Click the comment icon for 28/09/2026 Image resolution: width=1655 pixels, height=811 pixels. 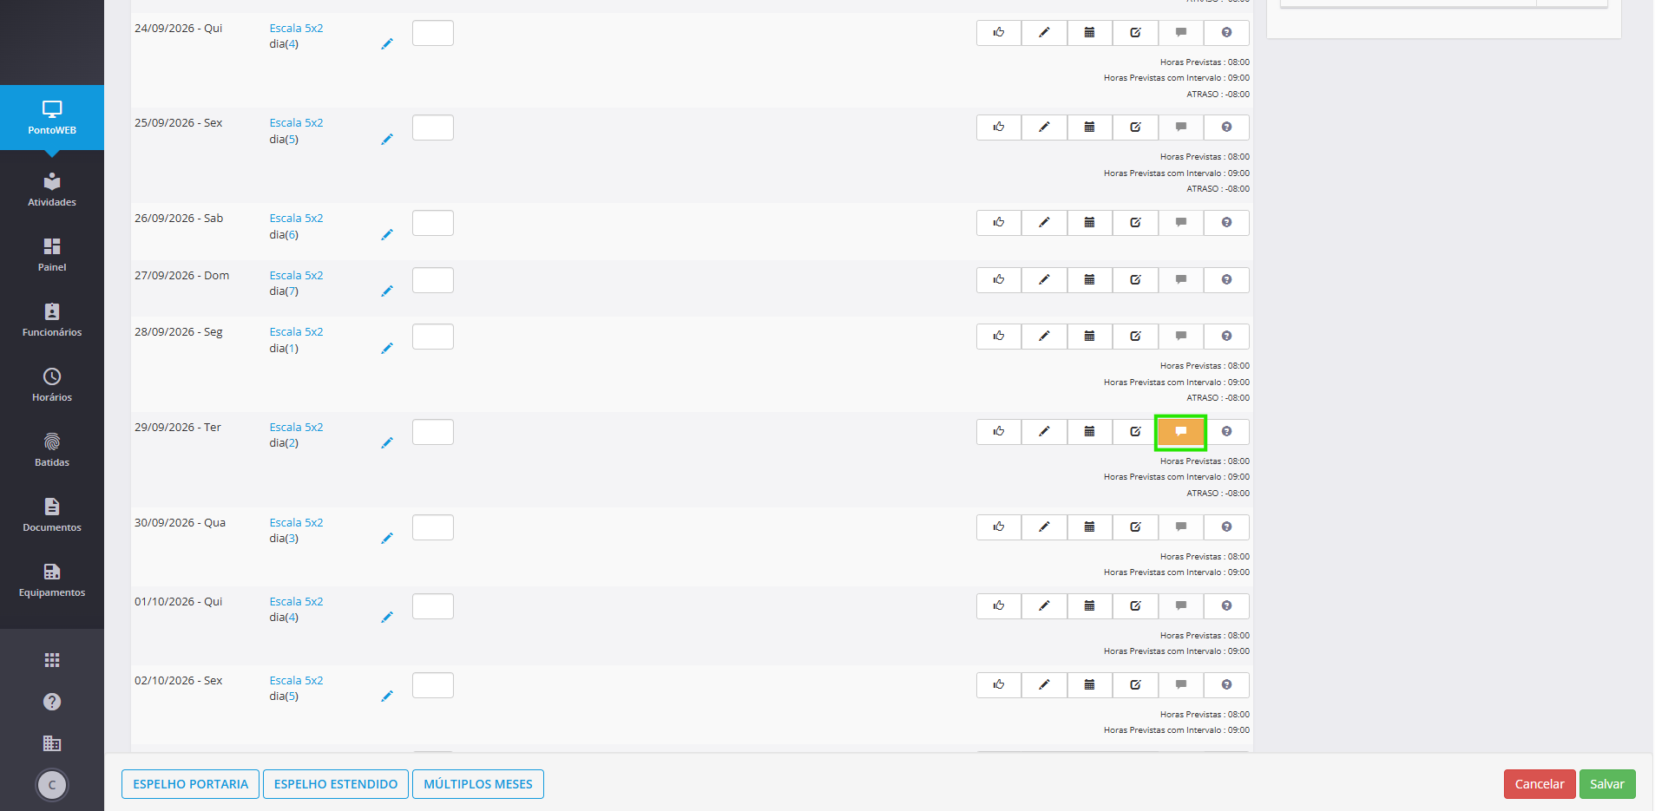pyautogui.click(x=1181, y=337)
